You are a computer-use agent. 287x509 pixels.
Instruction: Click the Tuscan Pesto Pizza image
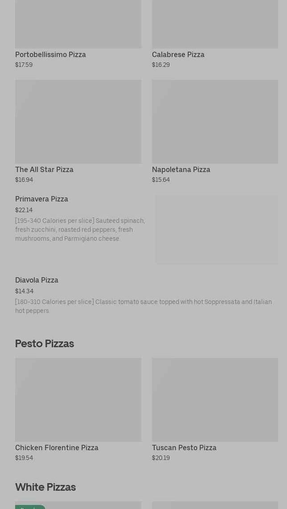coord(215,399)
